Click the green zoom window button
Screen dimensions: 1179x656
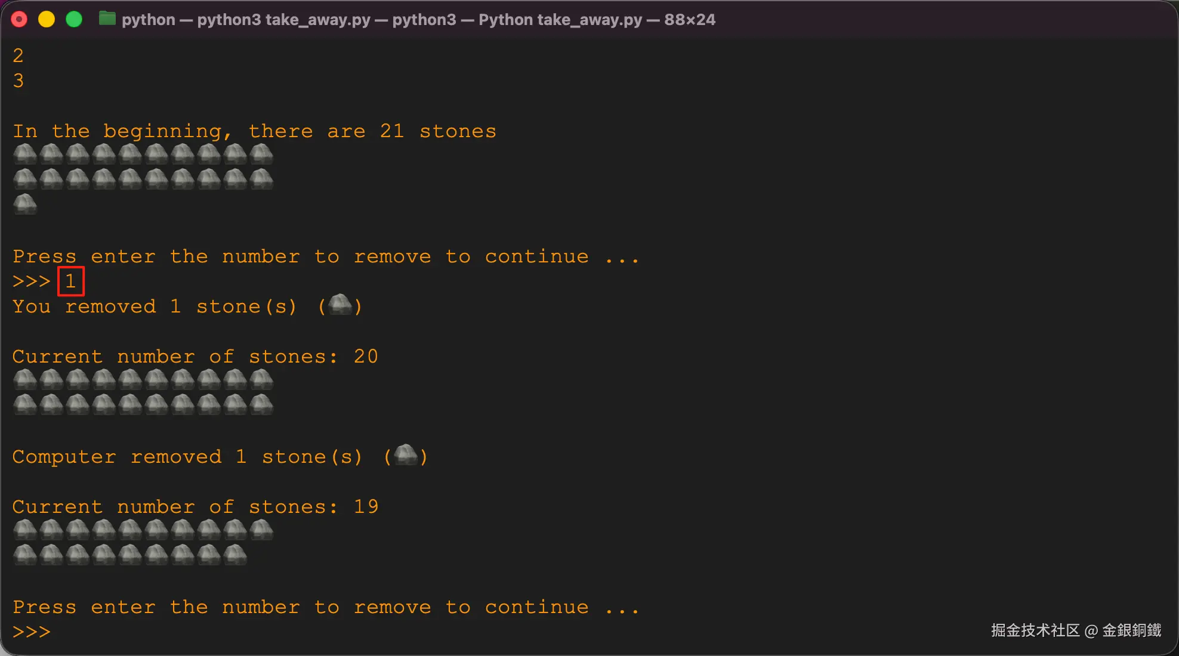(74, 20)
